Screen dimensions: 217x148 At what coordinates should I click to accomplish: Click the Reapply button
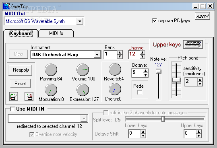coord(21,70)
